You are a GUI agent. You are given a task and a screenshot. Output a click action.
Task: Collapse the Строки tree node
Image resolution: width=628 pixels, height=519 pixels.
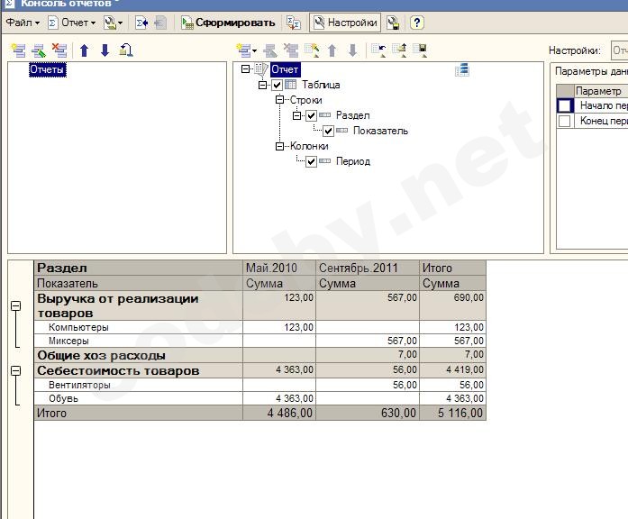[279, 100]
